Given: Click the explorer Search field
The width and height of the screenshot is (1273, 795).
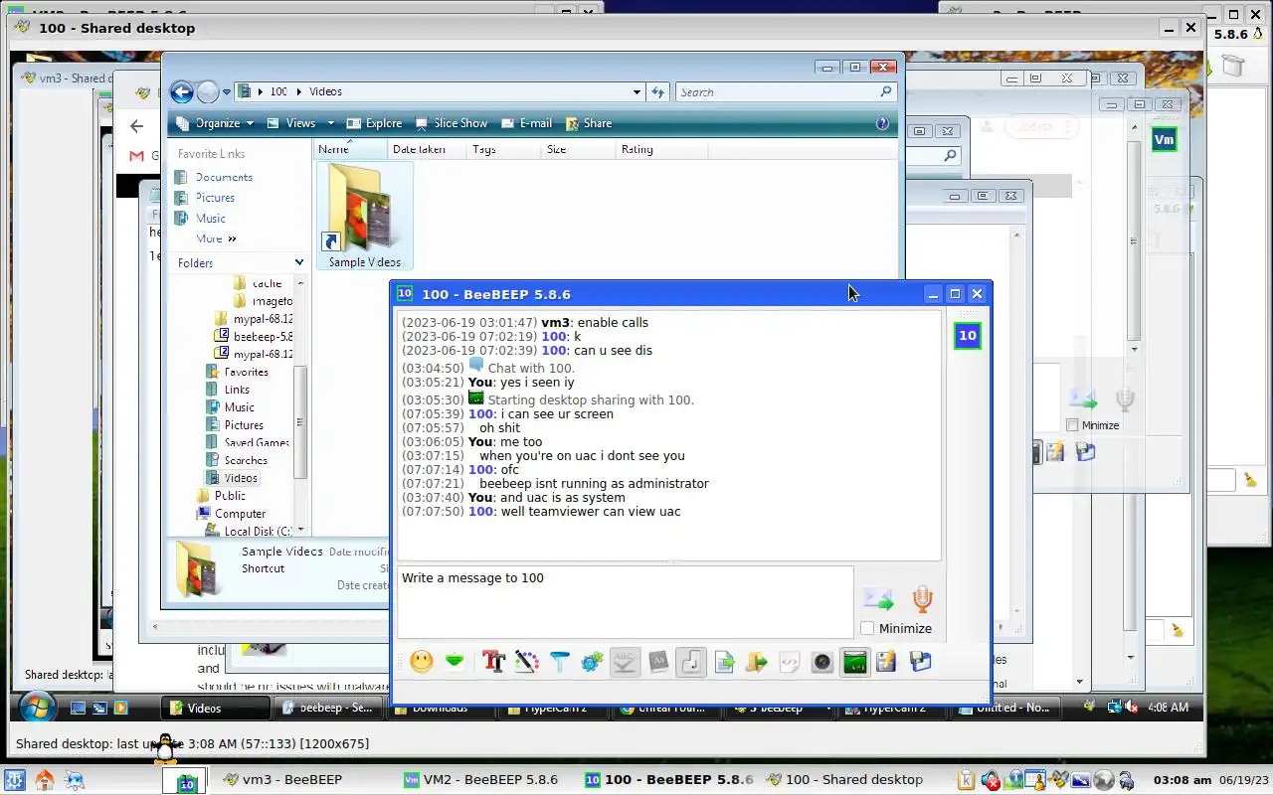Looking at the screenshot, I should 786,92.
